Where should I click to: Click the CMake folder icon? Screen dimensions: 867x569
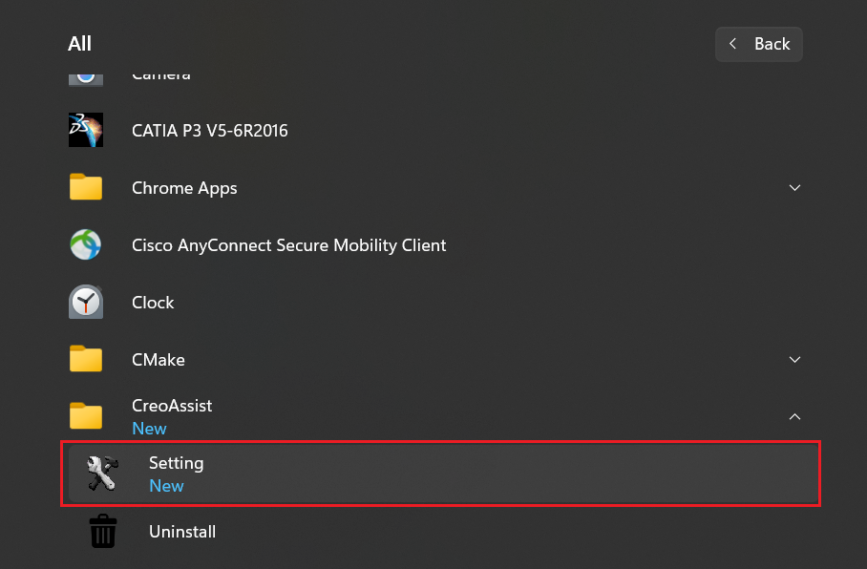pos(86,360)
